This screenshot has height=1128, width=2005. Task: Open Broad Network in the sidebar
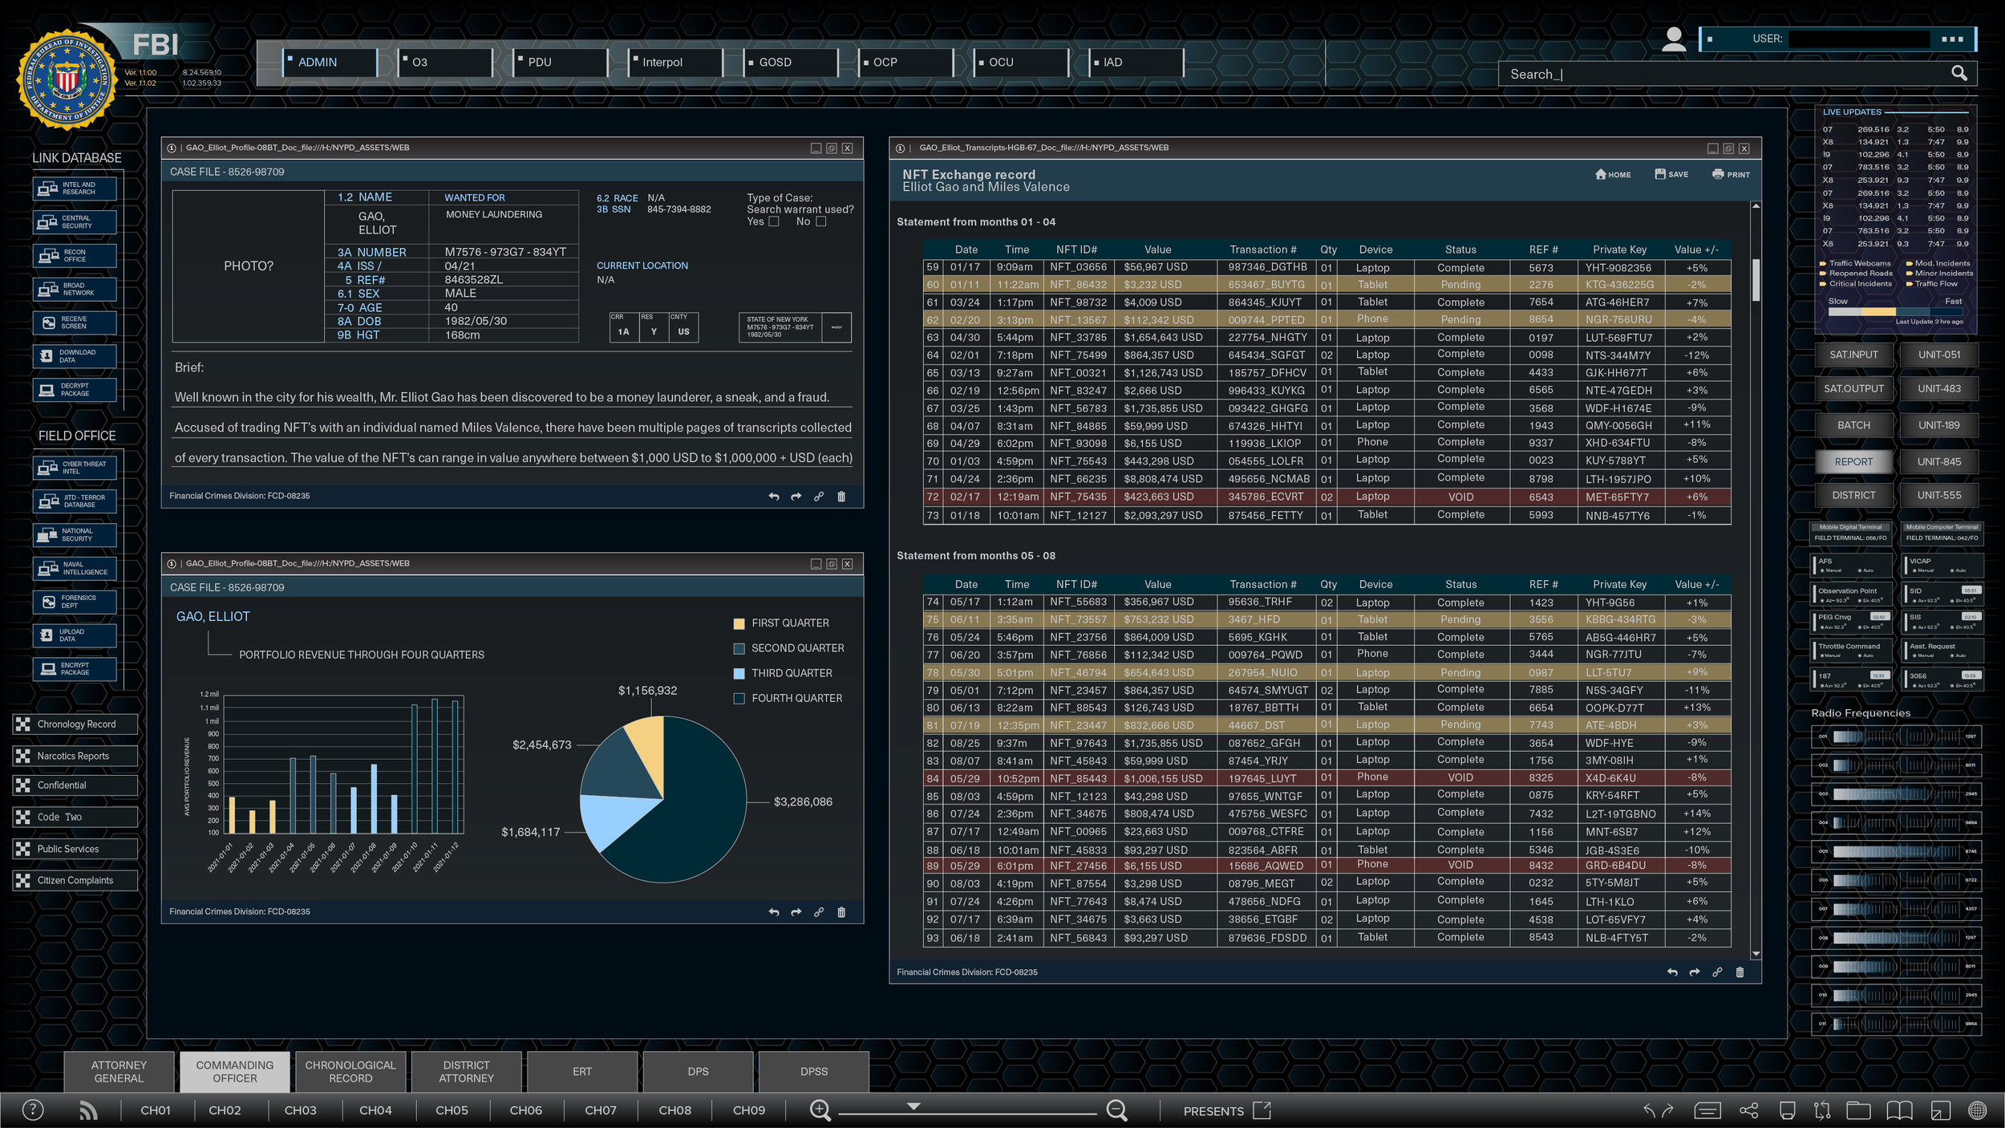point(75,289)
